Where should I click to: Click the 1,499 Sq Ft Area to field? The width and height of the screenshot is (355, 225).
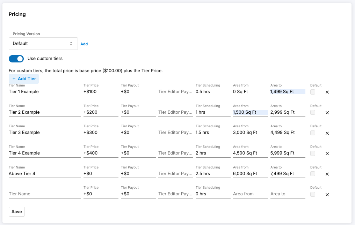click(288, 92)
